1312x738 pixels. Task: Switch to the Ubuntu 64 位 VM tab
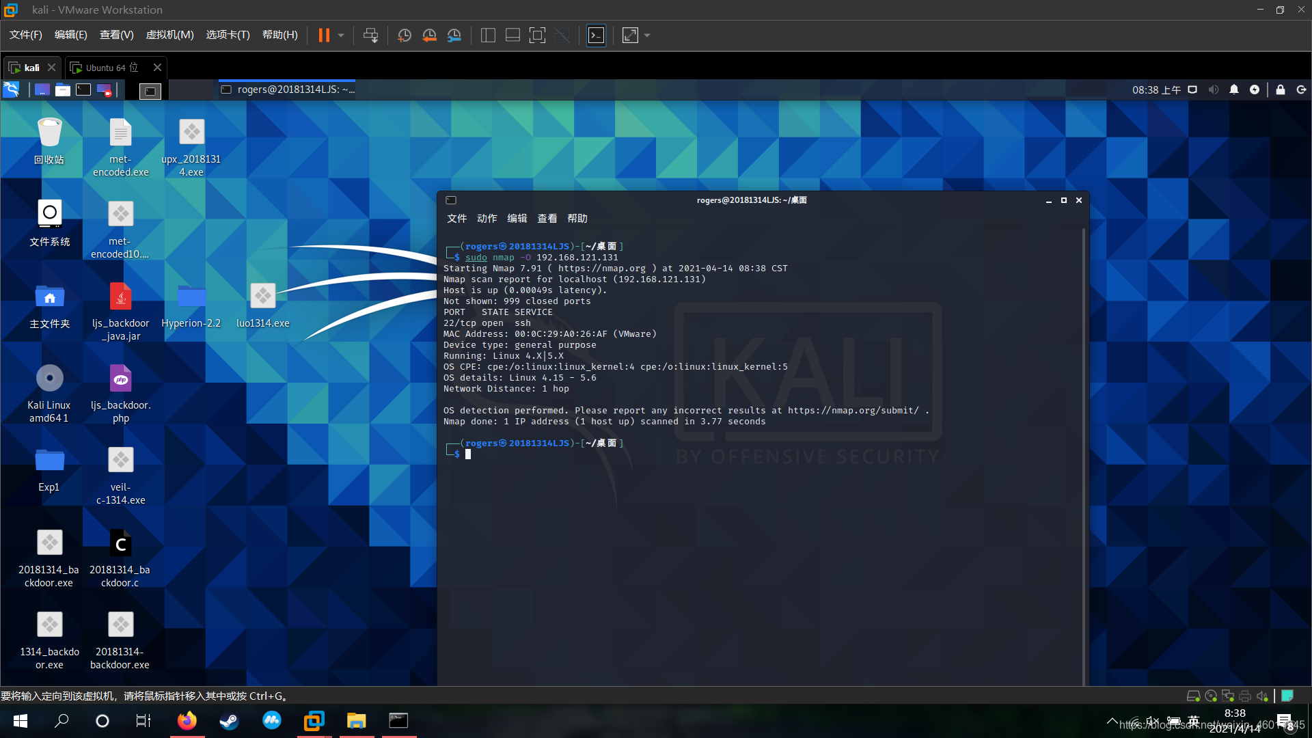pyautogui.click(x=111, y=68)
